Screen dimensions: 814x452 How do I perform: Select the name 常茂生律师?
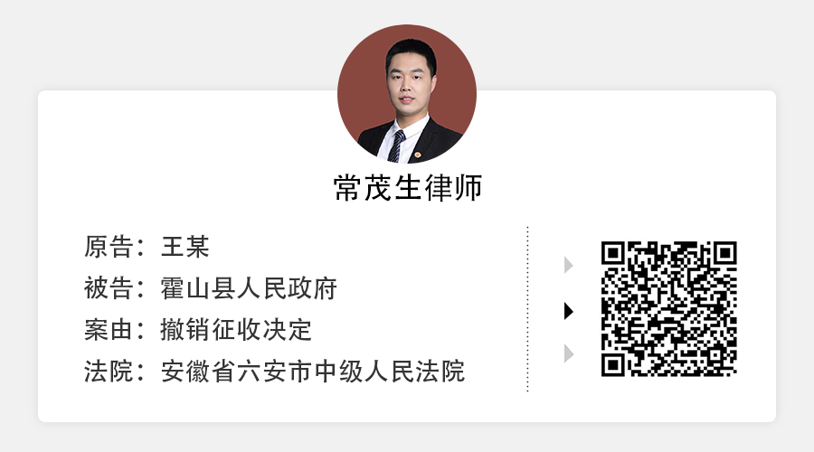(408, 188)
